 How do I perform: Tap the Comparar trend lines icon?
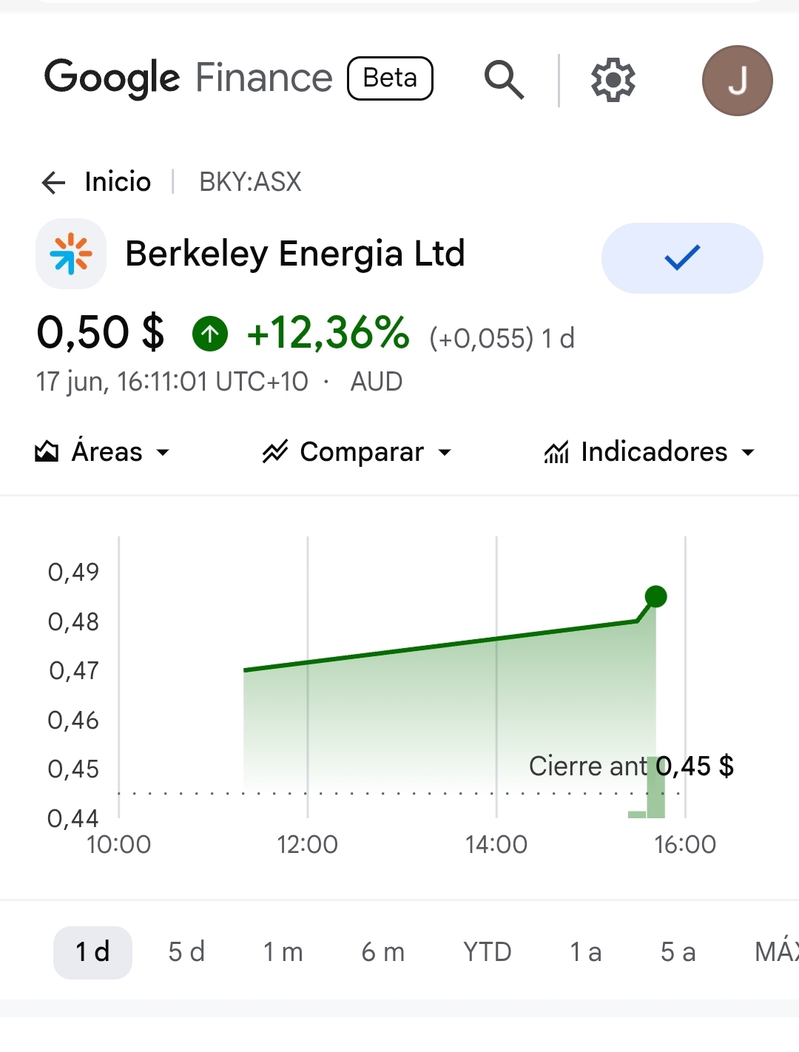(x=274, y=451)
